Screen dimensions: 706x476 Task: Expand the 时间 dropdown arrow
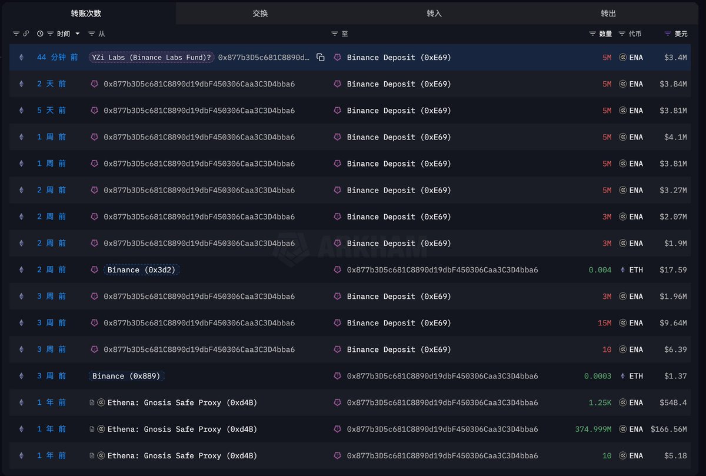78,34
